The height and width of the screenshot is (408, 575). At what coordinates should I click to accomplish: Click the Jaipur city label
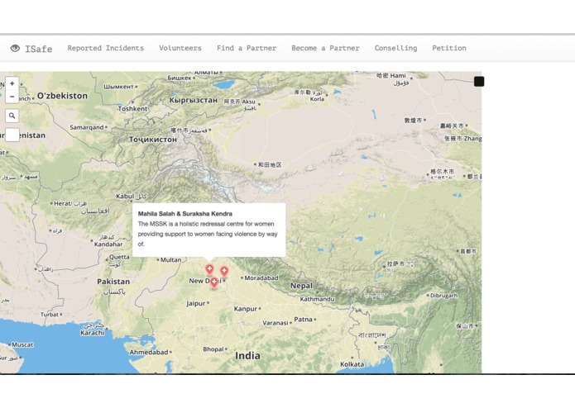[195, 304]
